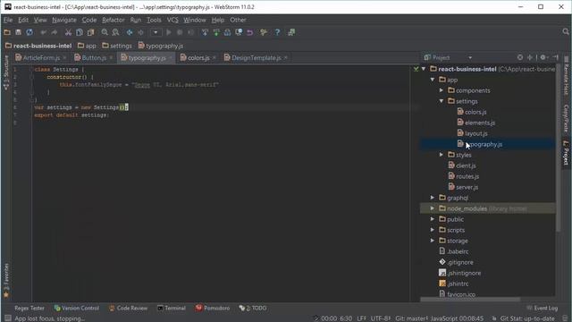Click the Back navigation arrow icon
This screenshot has height=322, width=572.
(130, 32)
